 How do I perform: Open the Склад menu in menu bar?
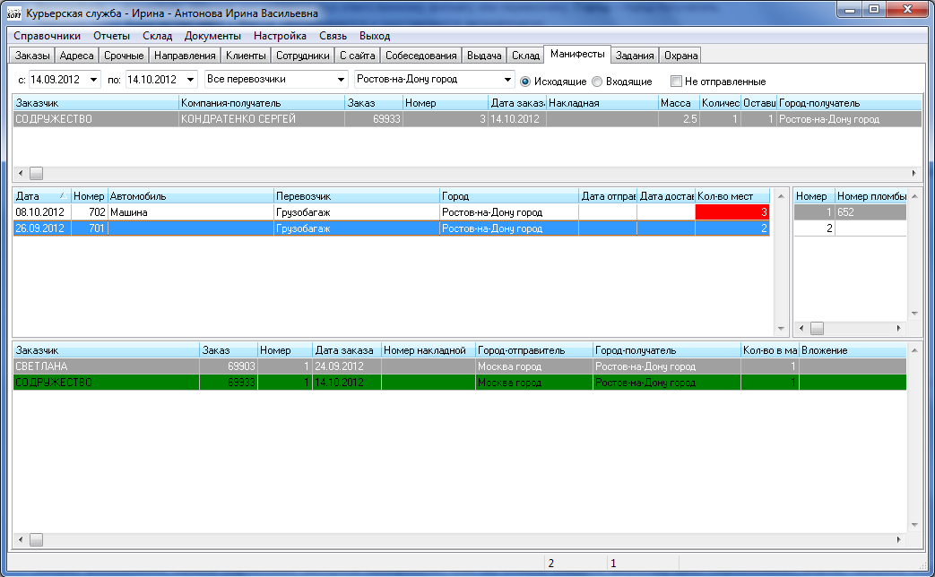point(158,36)
